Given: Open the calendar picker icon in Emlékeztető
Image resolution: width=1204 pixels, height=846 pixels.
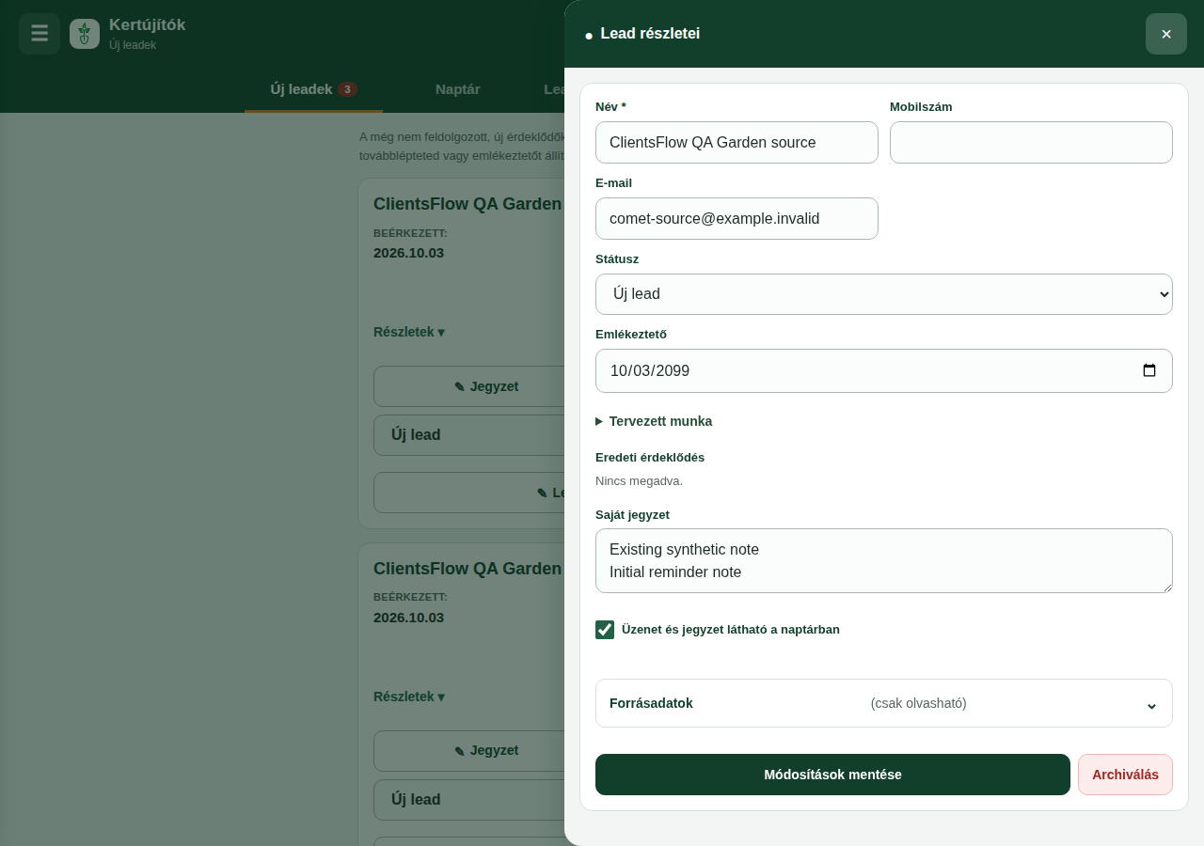Looking at the screenshot, I should pos(1149,370).
